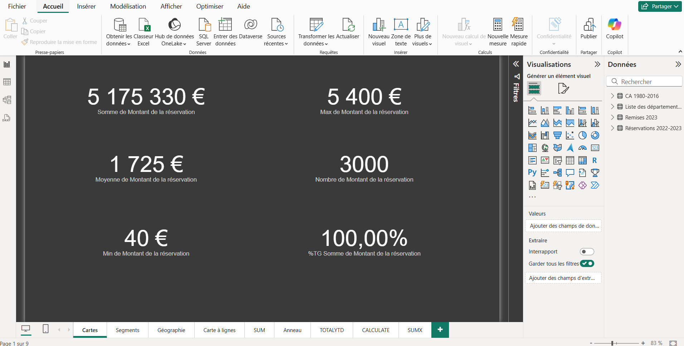Select the decomposition tree visual

click(557, 173)
